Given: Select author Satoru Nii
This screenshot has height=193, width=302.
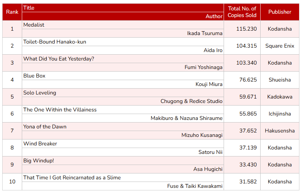Looking at the screenshot, I should pyautogui.click(x=210, y=152).
